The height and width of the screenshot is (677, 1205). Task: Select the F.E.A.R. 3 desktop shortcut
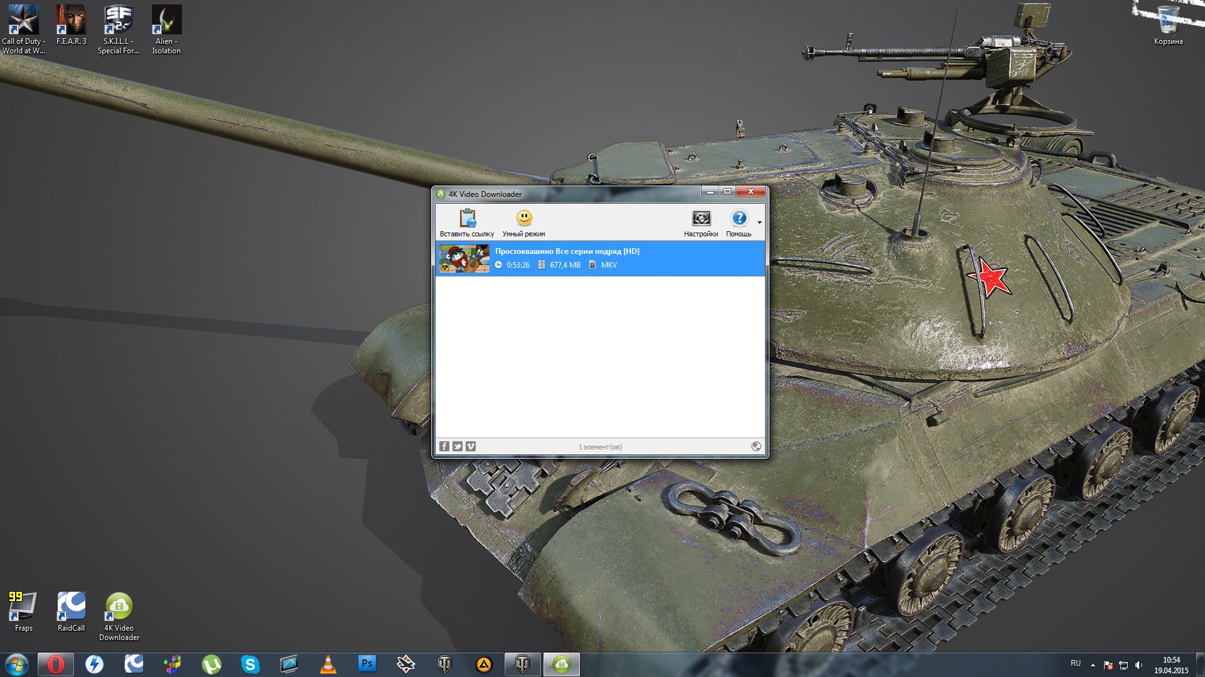[x=72, y=25]
